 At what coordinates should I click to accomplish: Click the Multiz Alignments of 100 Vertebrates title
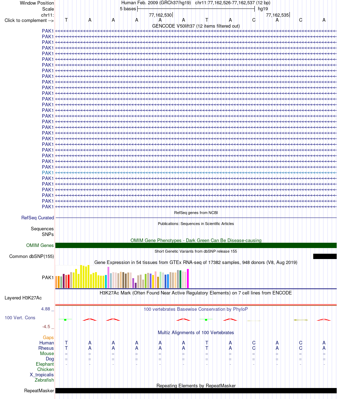[195, 333]
